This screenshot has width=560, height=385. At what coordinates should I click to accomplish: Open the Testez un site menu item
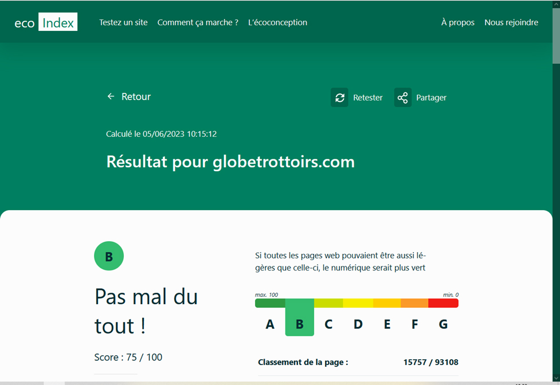(123, 22)
